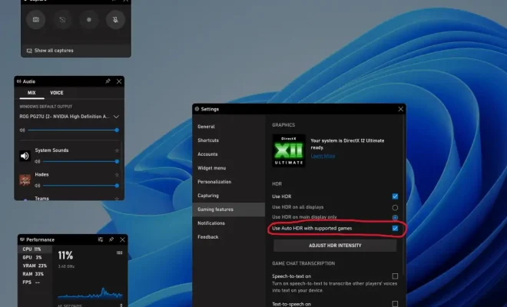Close the Audio widget
Image resolution: width=507 pixels, height=307 pixels.
tap(119, 81)
